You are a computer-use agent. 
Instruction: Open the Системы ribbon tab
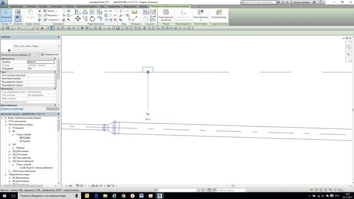tap(31, 7)
